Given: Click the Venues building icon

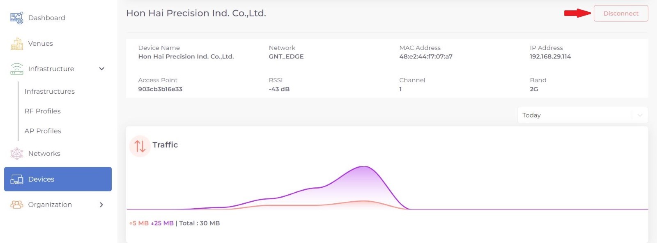Looking at the screenshot, I should click(x=16, y=44).
